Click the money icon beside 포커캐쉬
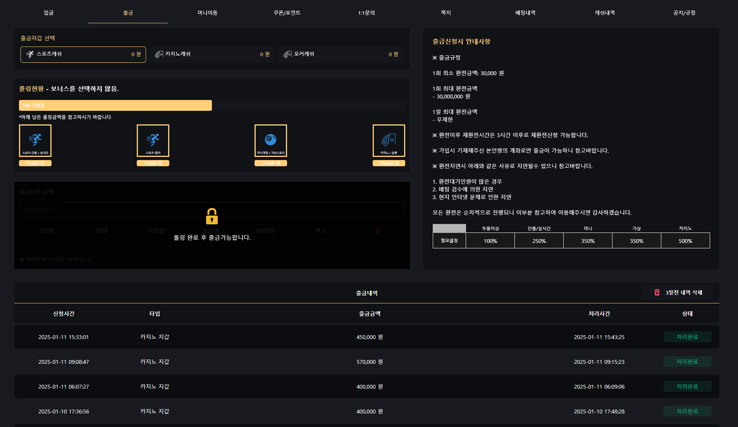Viewport: 738px width, 427px height. click(287, 55)
